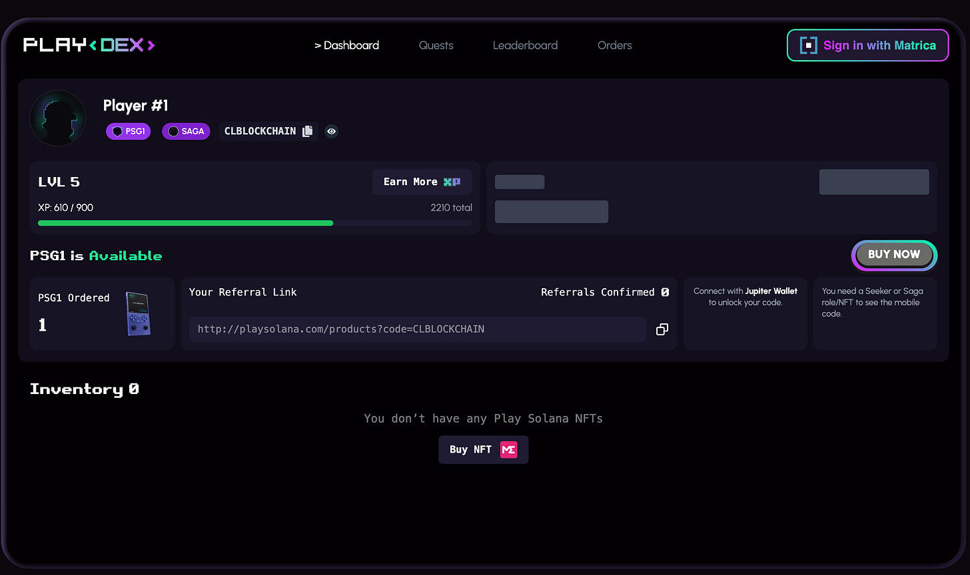Click the PSG1 handheld console image
This screenshot has width=970, height=575.
[138, 313]
